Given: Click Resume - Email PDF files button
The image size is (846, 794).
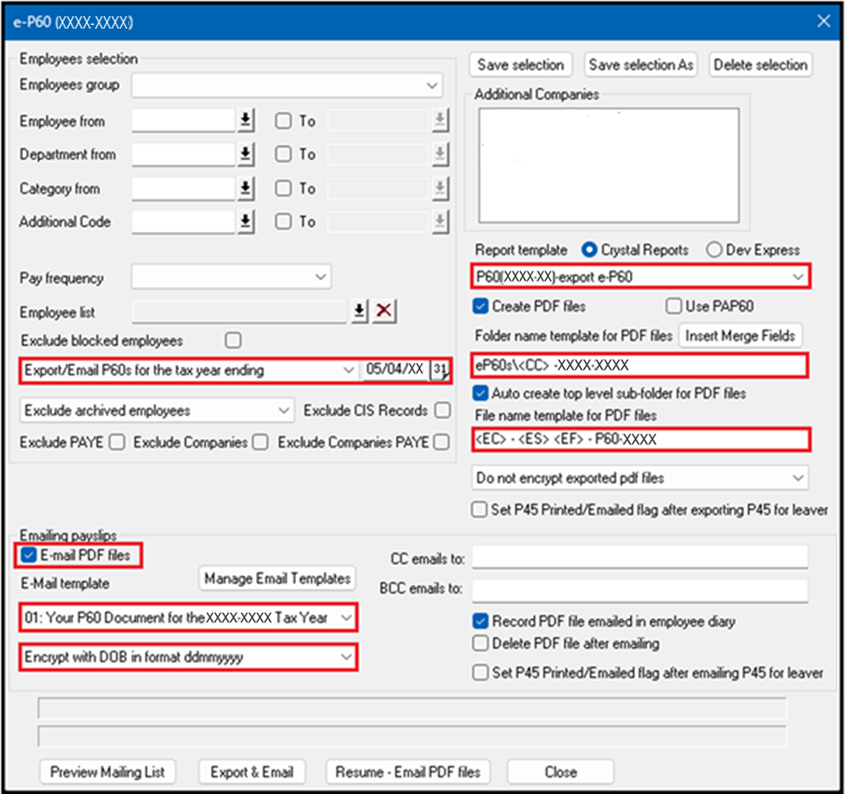Looking at the screenshot, I should click(x=408, y=772).
